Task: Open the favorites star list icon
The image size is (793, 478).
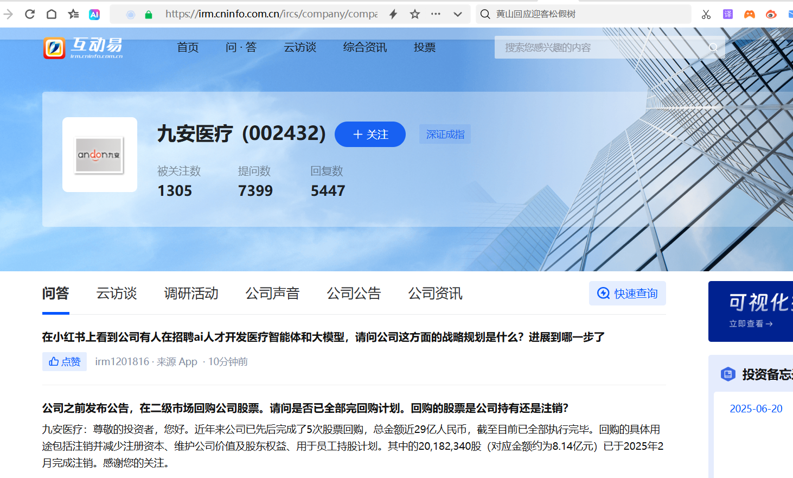Action: coord(73,14)
